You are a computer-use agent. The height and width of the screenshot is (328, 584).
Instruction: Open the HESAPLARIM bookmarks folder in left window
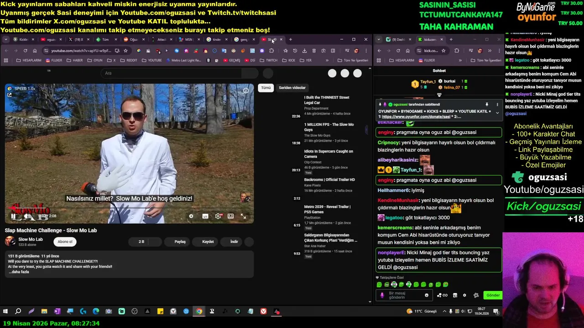click(x=29, y=60)
